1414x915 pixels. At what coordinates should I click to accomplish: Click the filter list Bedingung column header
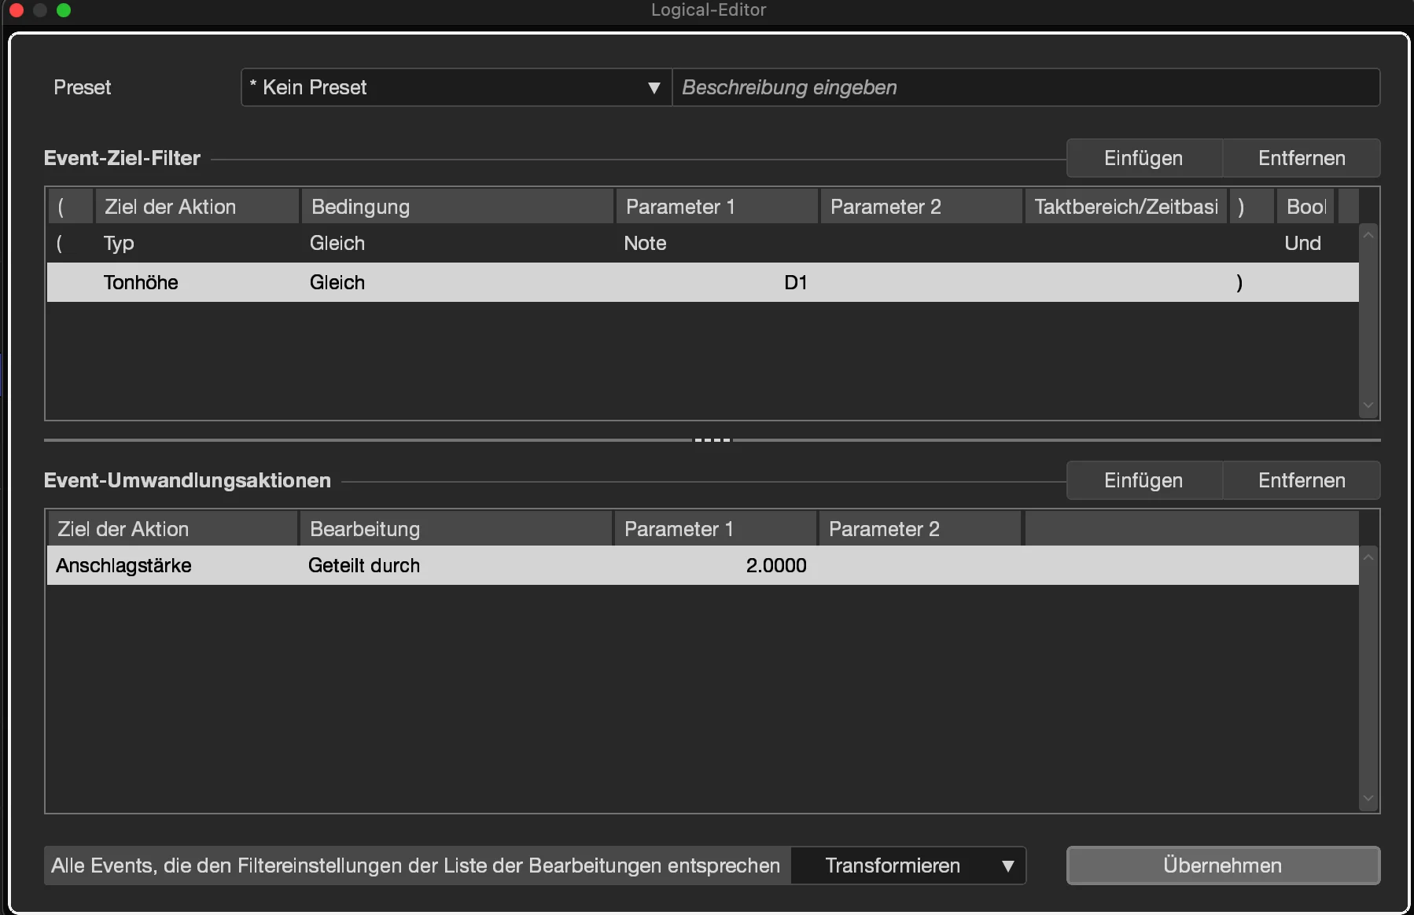pos(457,207)
